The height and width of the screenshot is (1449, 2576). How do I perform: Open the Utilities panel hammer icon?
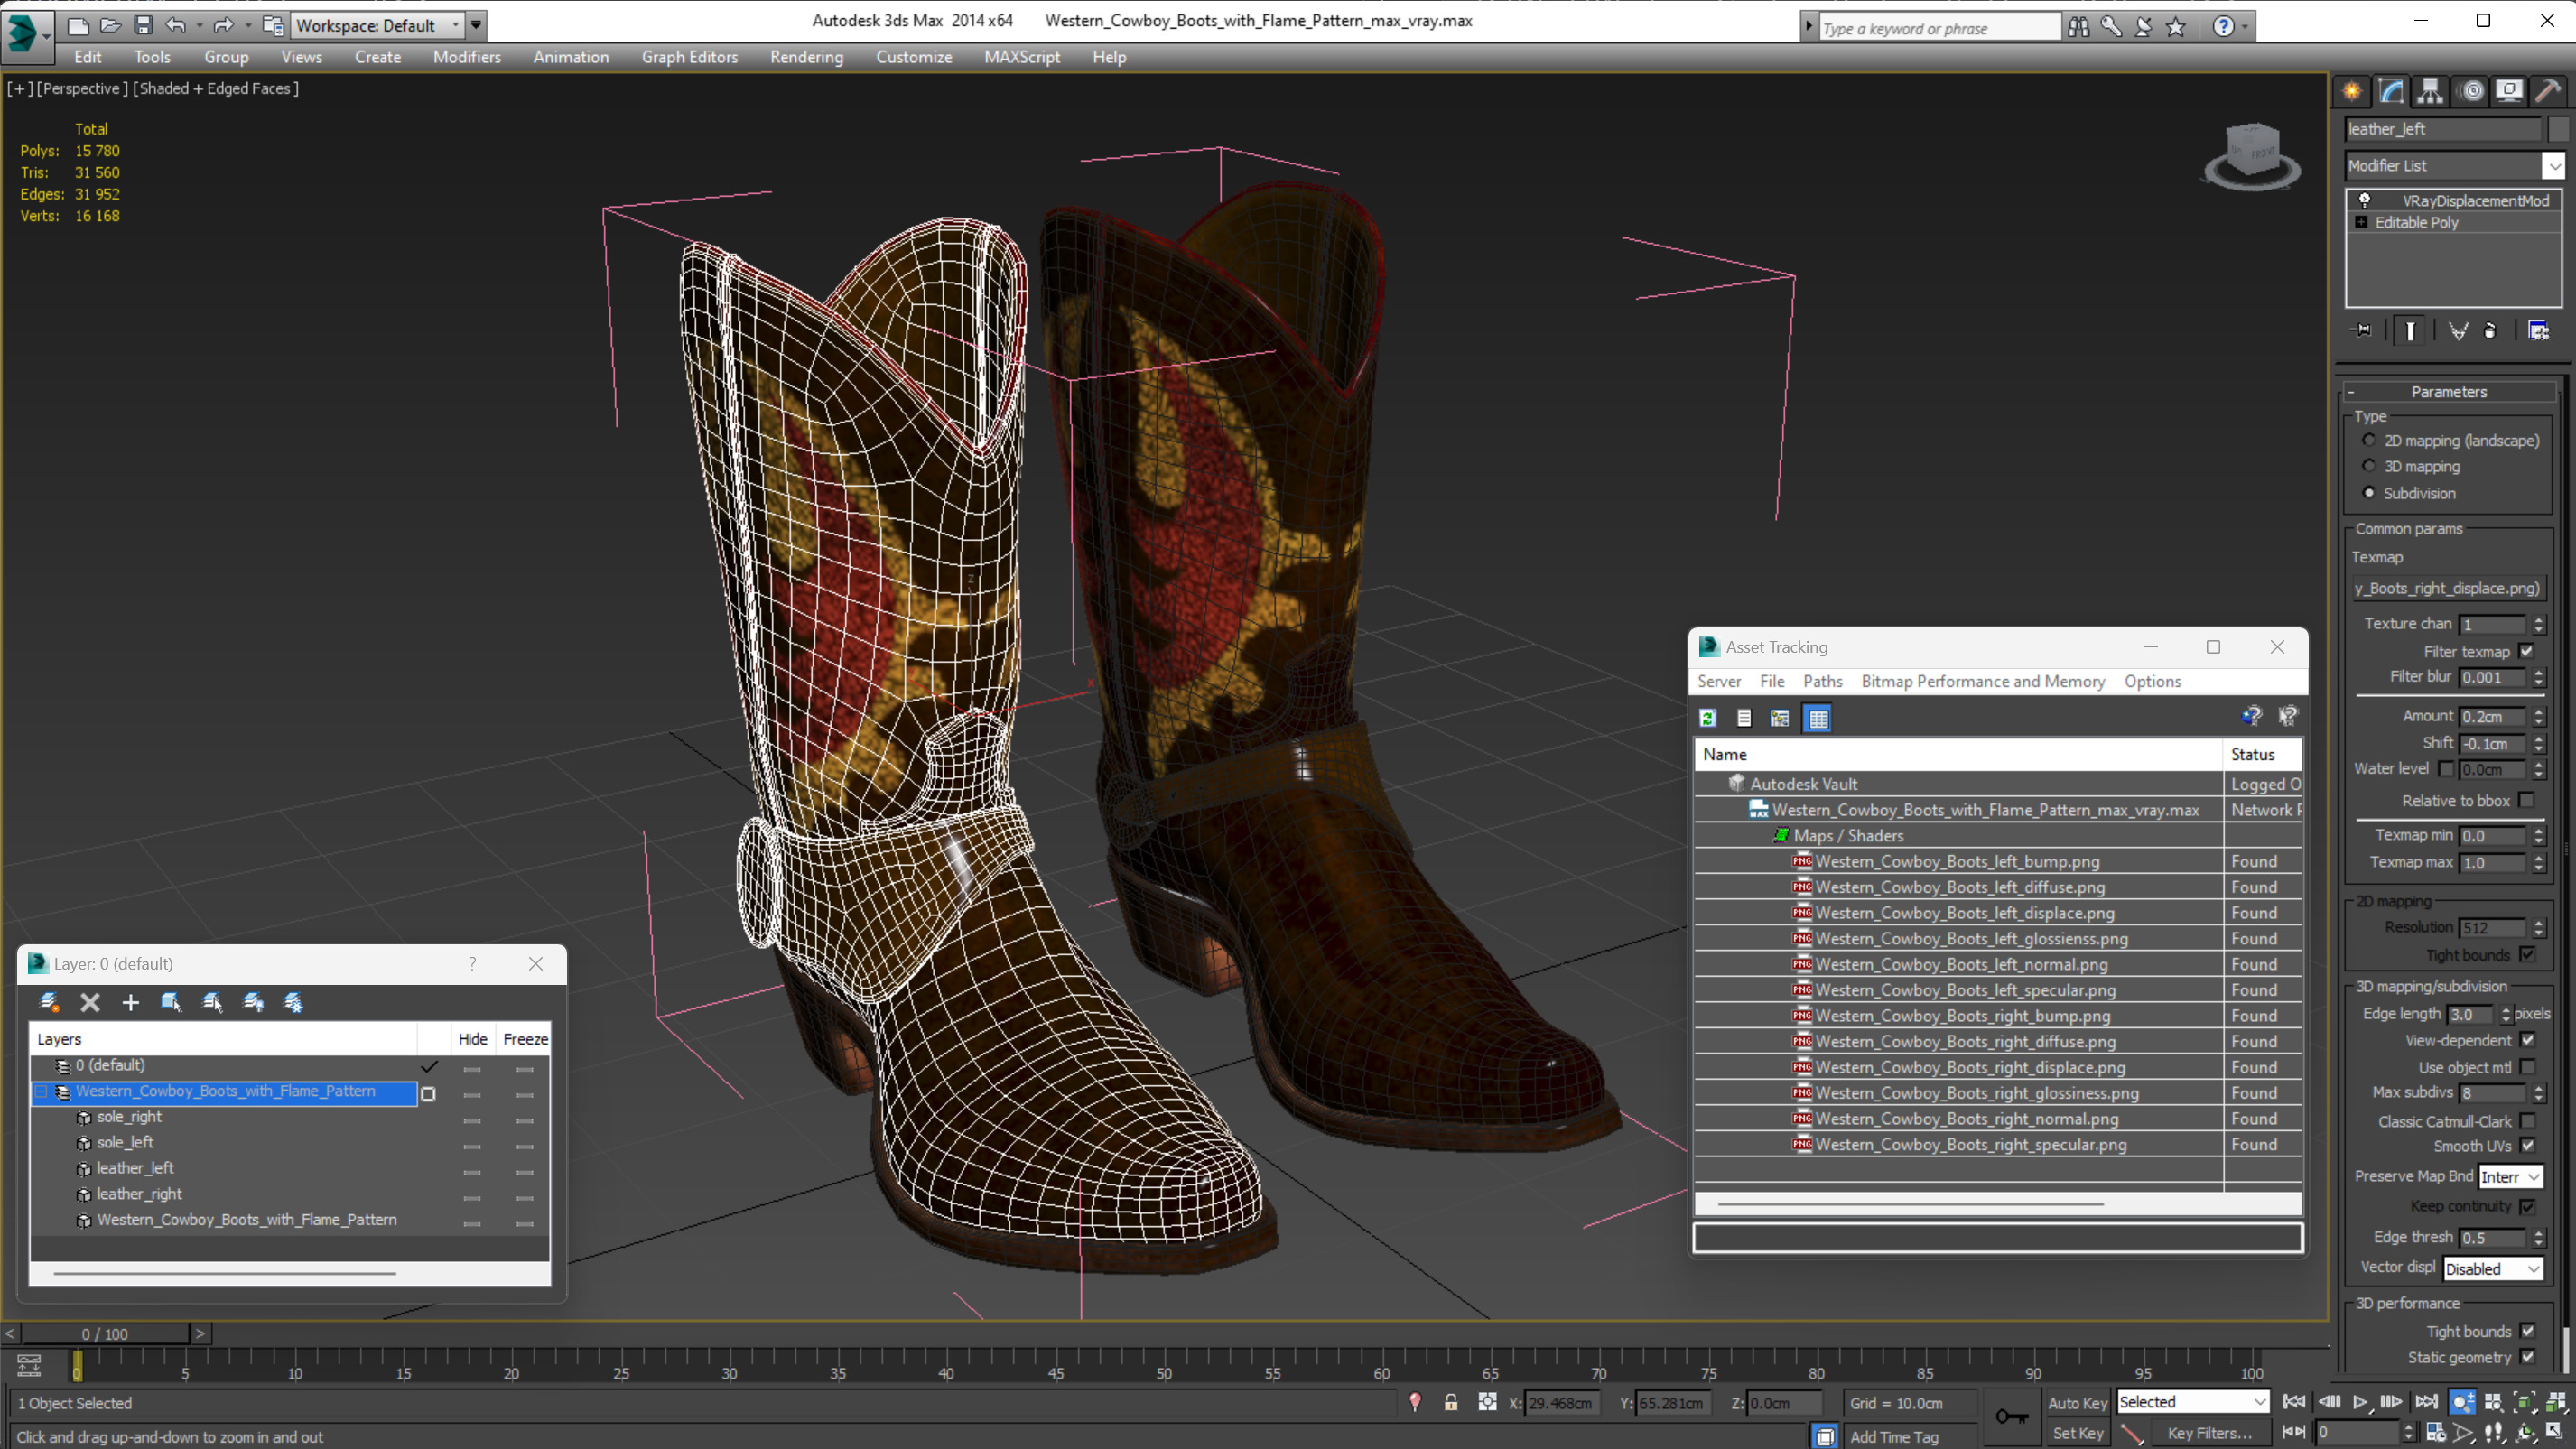tap(2547, 92)
